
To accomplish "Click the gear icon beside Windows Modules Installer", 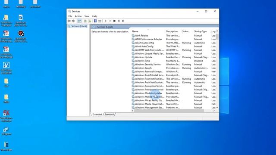I will tap(133, 93).
